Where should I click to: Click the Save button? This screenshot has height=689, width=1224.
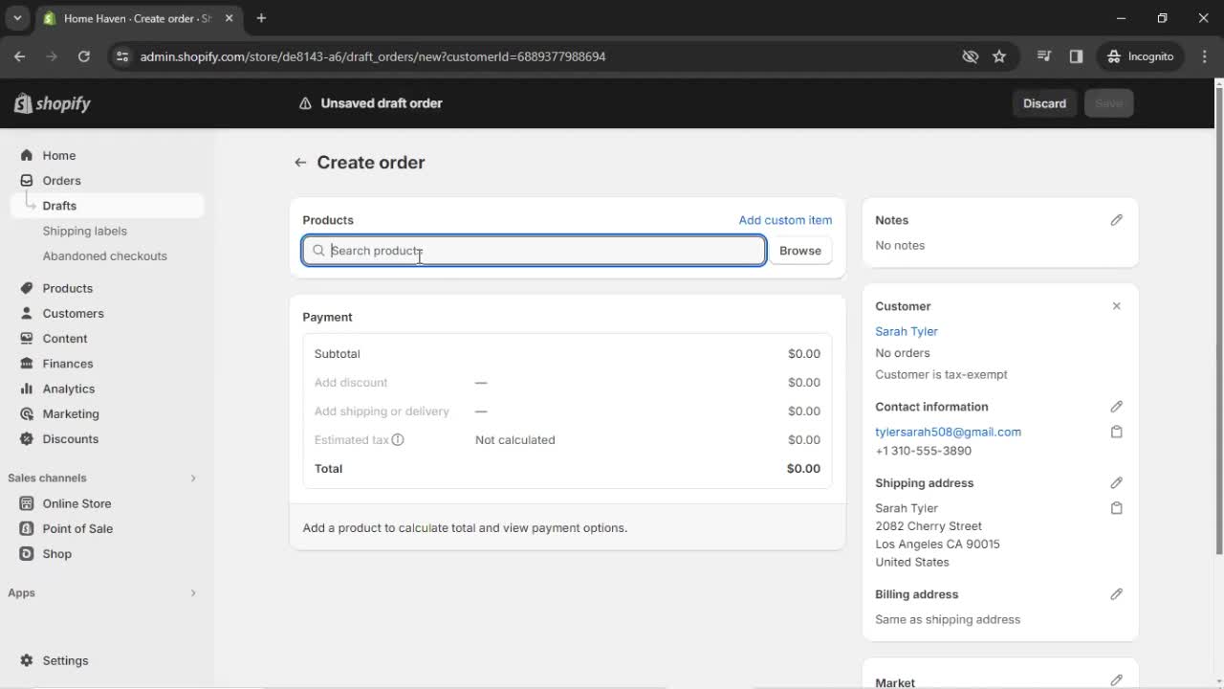coord(1108,103)
